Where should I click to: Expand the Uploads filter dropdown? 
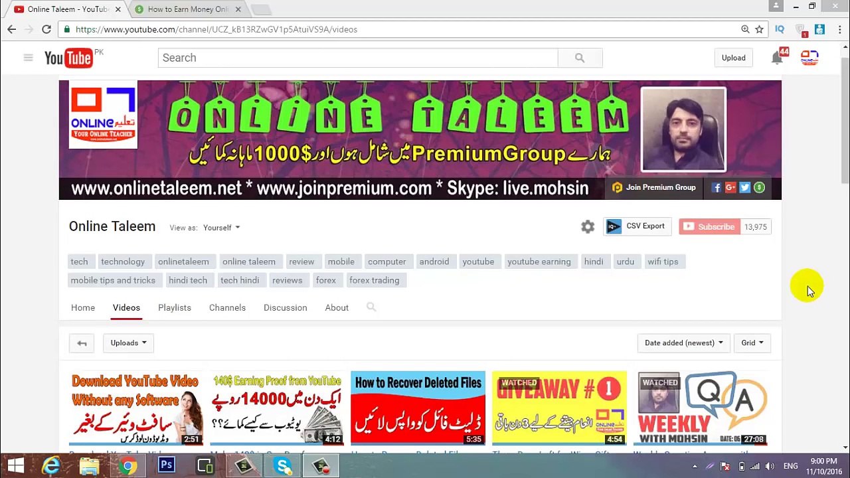click(128, 343)
